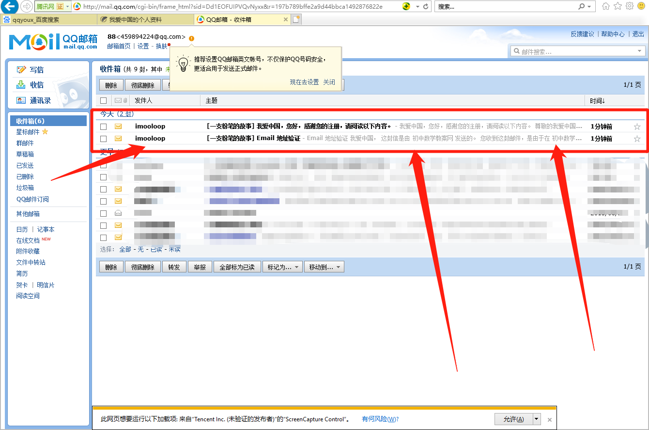The image size is (649, 430).
Task: Open browser Tools via gear icon
Action: coord(629,6)
